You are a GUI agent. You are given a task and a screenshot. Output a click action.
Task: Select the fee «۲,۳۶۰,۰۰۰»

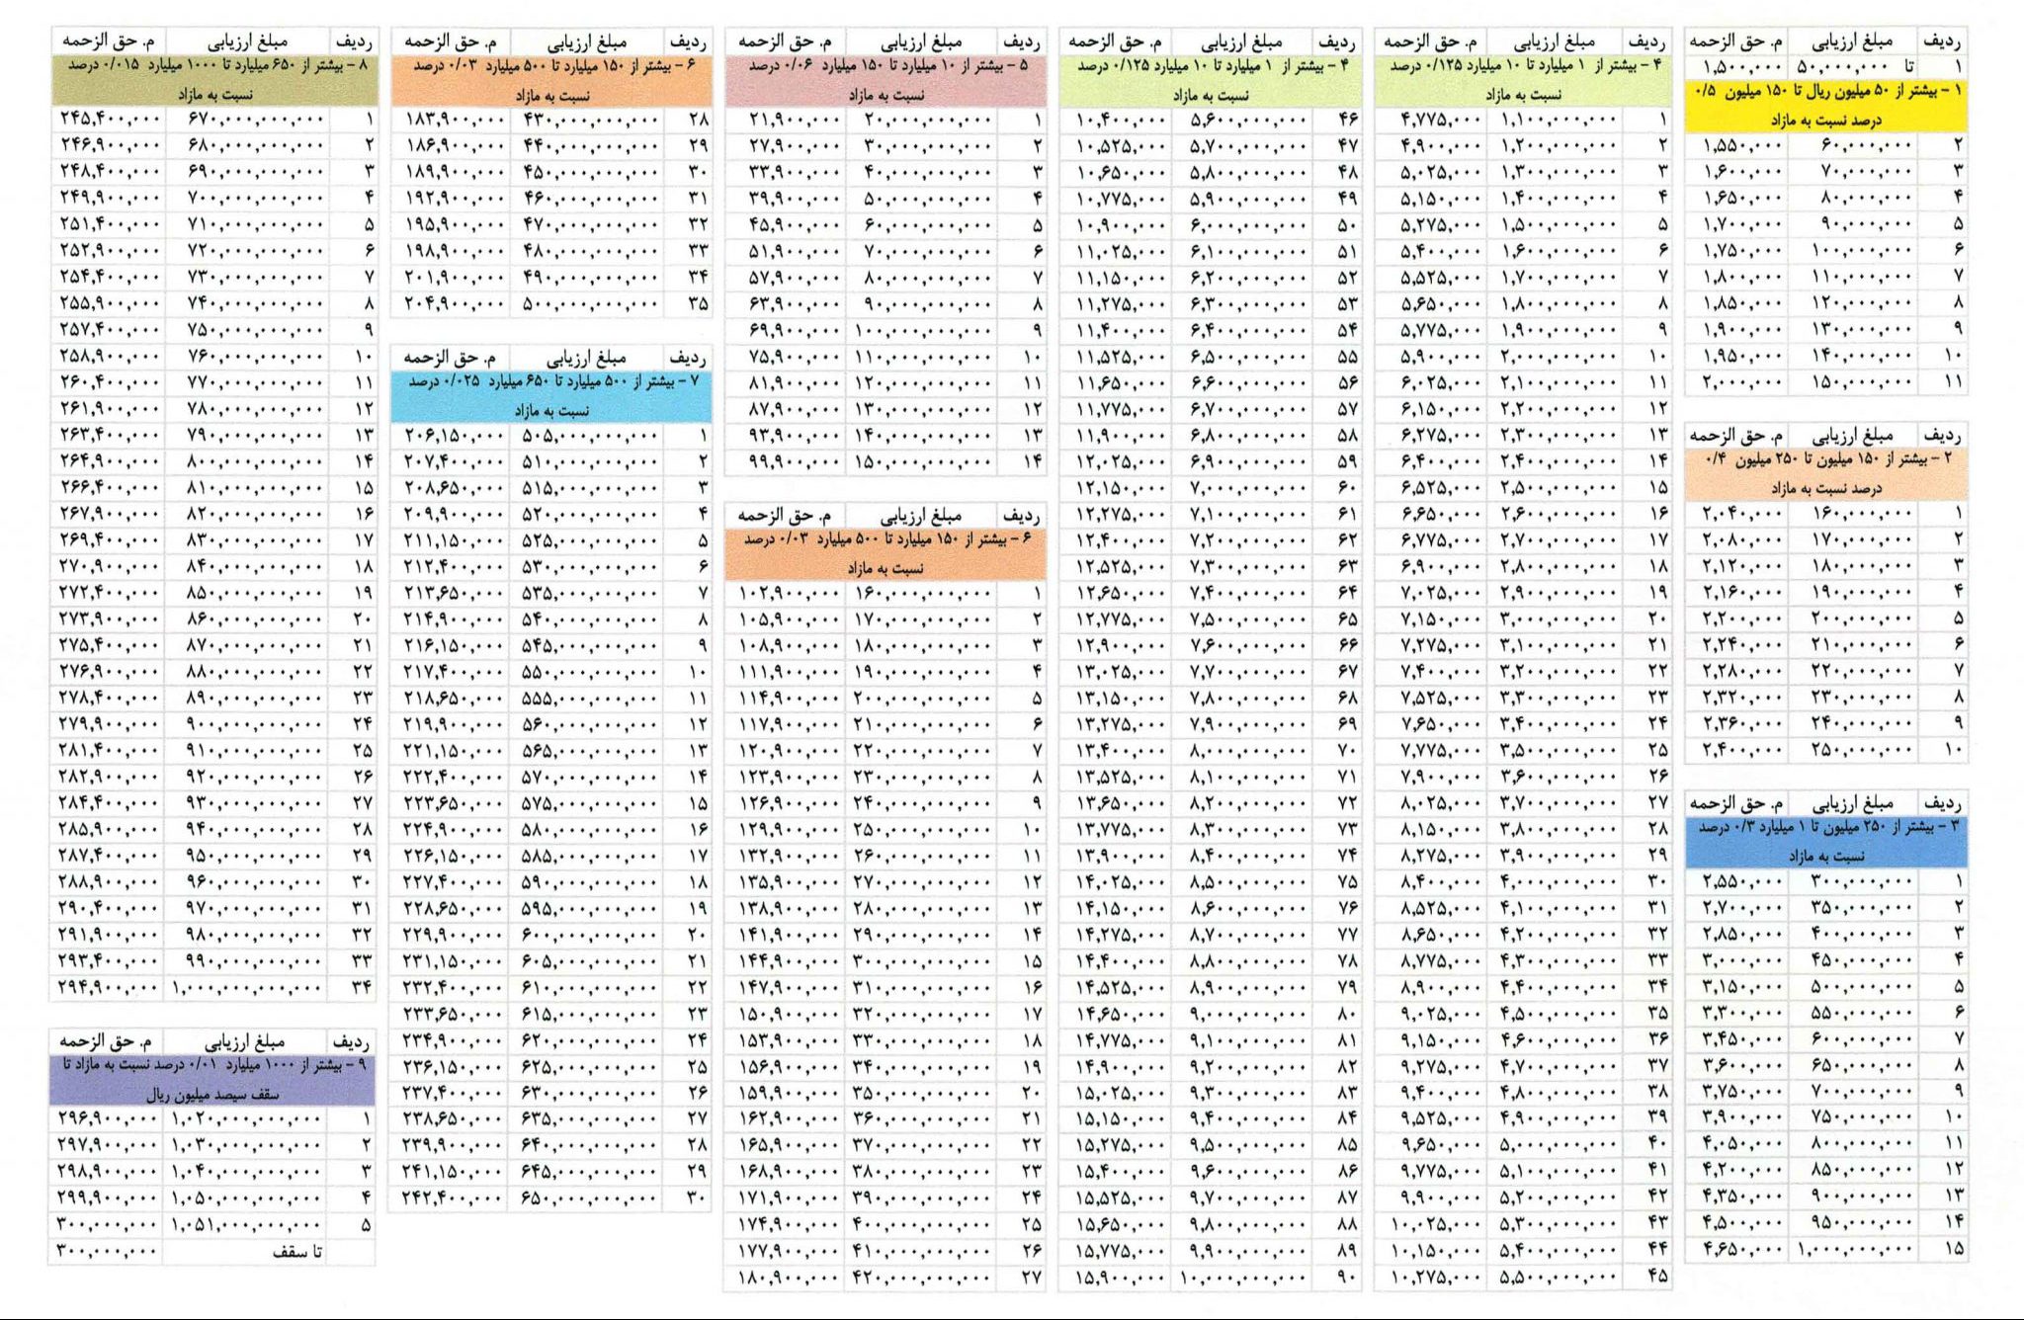pos(1743,724)
